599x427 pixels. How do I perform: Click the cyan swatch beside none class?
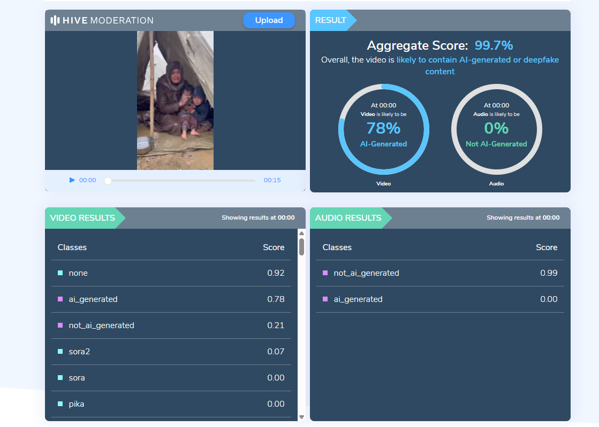(x=60, y=273)
